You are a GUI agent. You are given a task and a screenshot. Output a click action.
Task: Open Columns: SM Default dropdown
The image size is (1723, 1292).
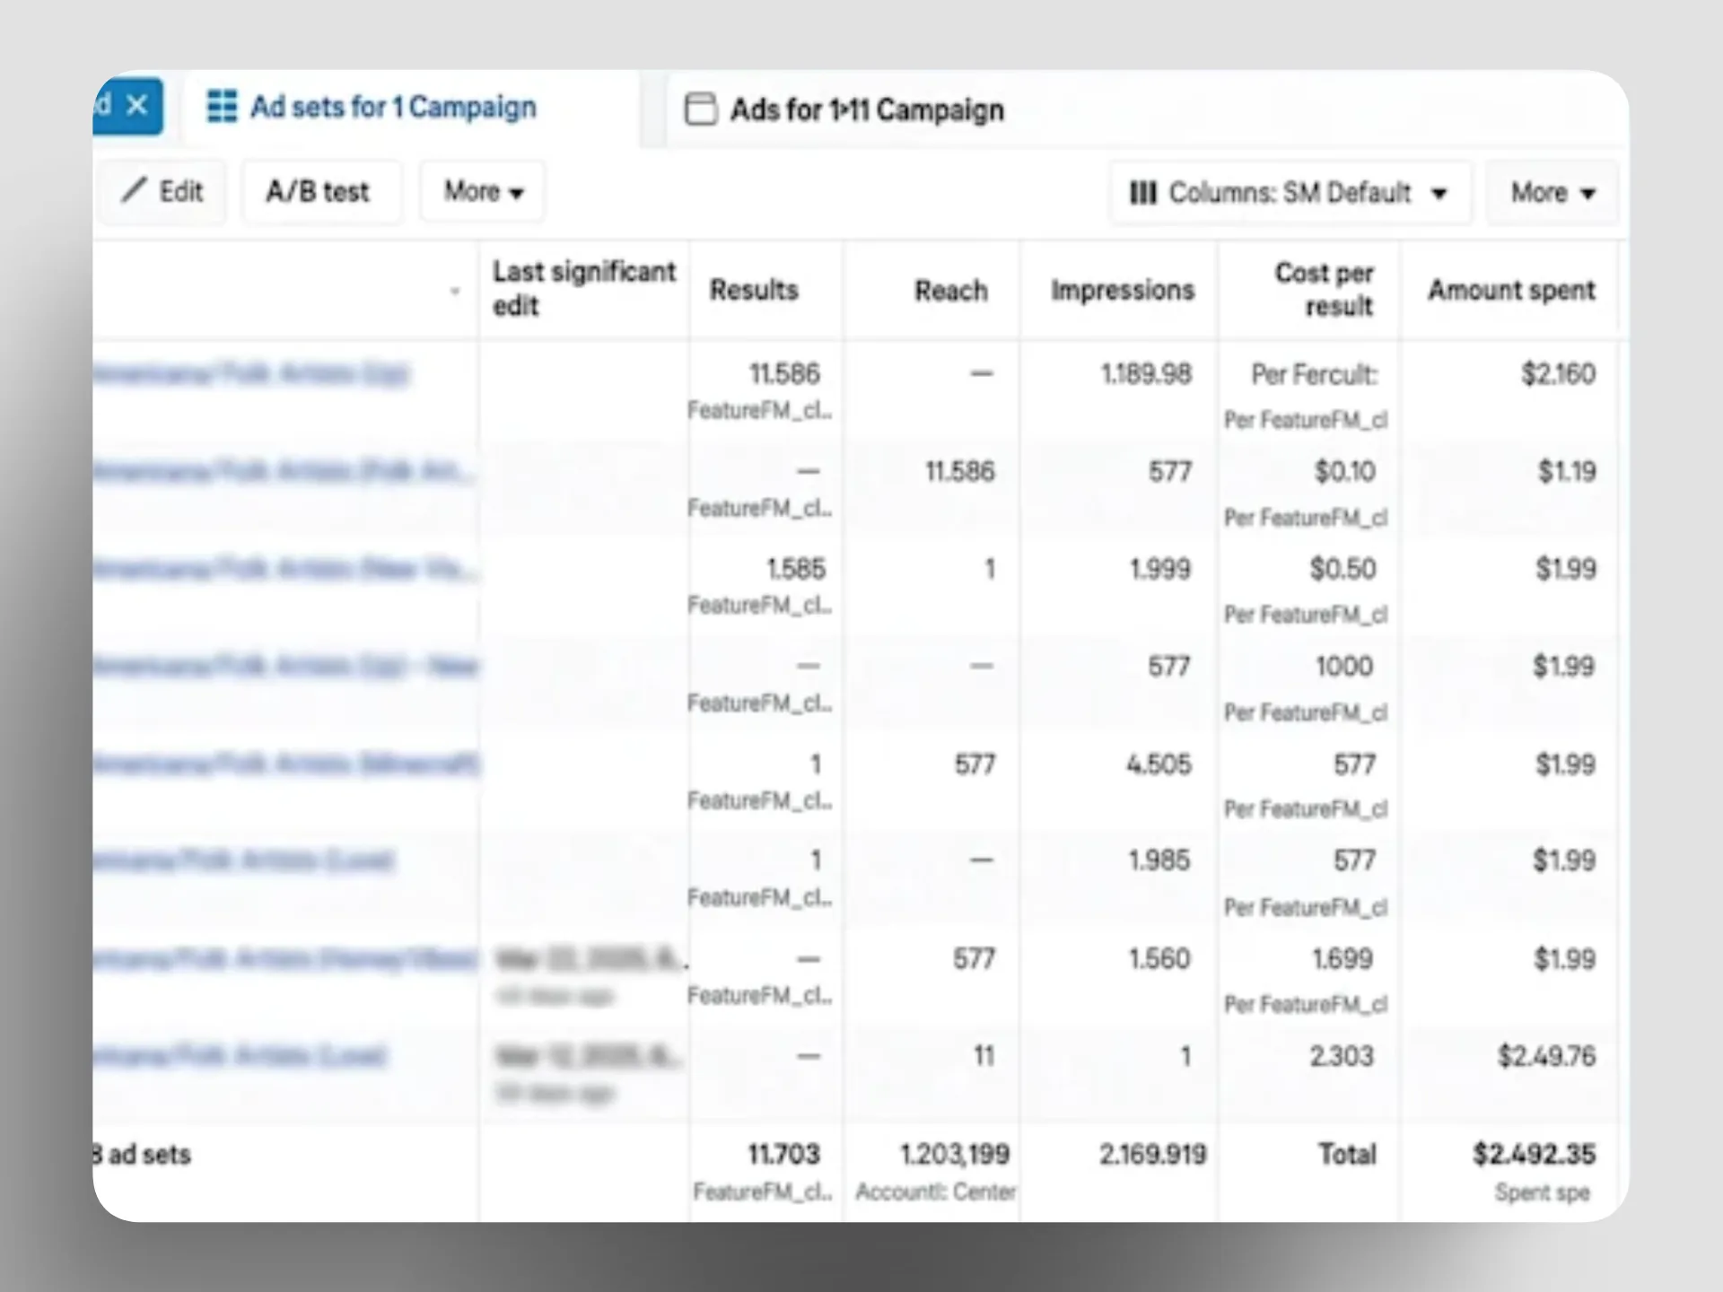(1290, 192)
